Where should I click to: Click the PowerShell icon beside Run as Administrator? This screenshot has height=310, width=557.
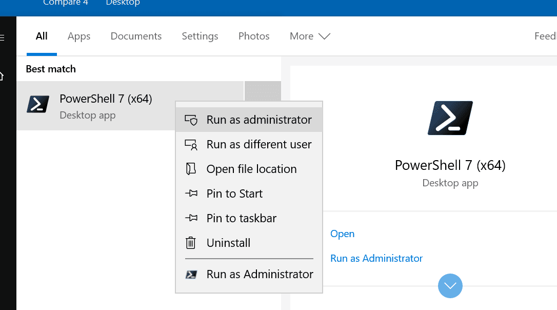[x=191, y=275]
